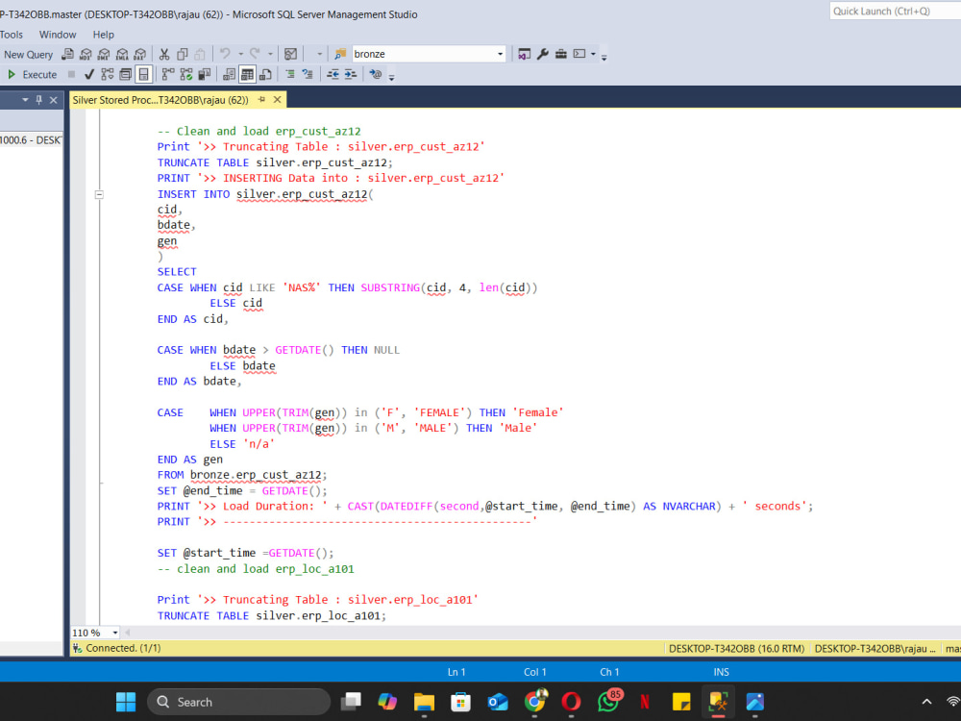The width and height of the screenshot is (961, 721).
Task: Switch output to Results to Text
Action: point(230,74)
